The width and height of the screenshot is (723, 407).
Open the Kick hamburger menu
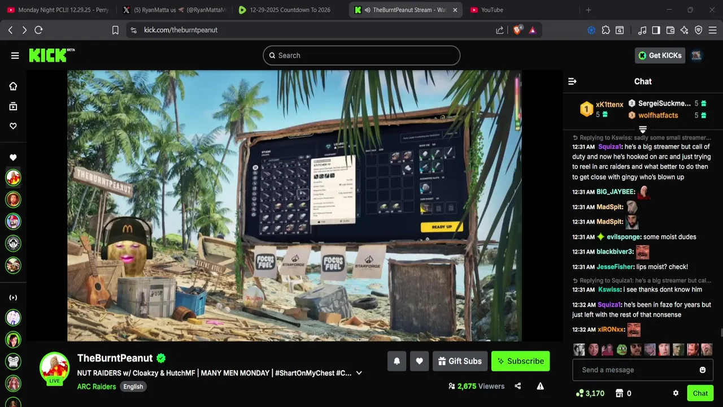(15, 55)
